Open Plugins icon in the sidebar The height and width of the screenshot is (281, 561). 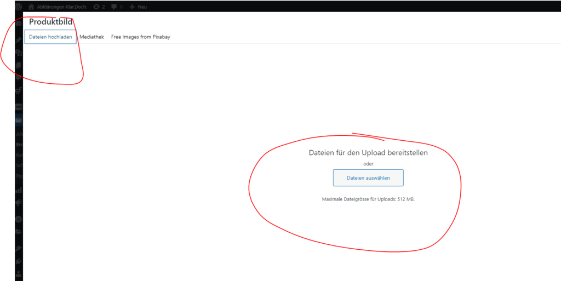click(x=18, y=261)
